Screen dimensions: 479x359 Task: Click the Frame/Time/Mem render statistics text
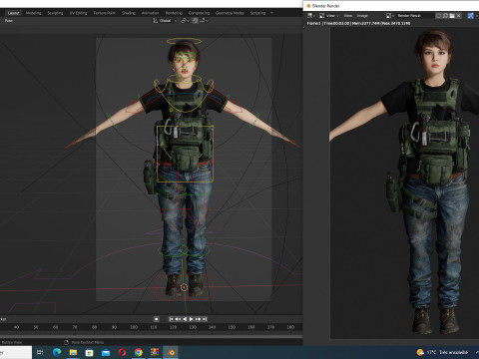tap(358, 23)
